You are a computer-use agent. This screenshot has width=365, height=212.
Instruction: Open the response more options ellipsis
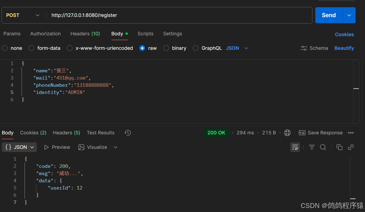(351, 133)
